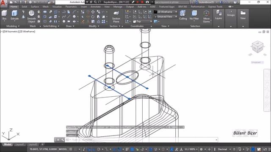Select the solid Union tool
The height and width of the screenshot is (152, 271).
click(45, 12)
